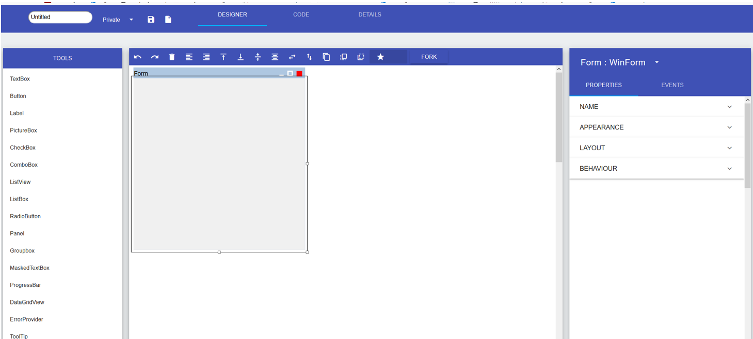Select the Delete (trash) toolbar icon
Image resolution: width=753 pixels, height=339 pixels.
click(x=171, y=57)
